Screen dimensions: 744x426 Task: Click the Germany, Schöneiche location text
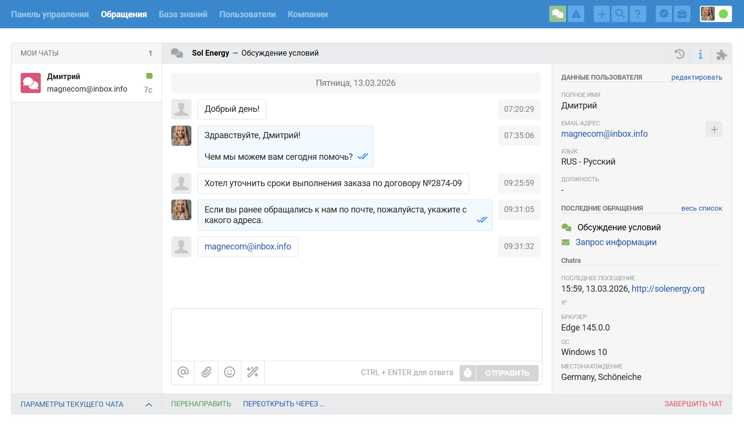click(x=601, y=377)
